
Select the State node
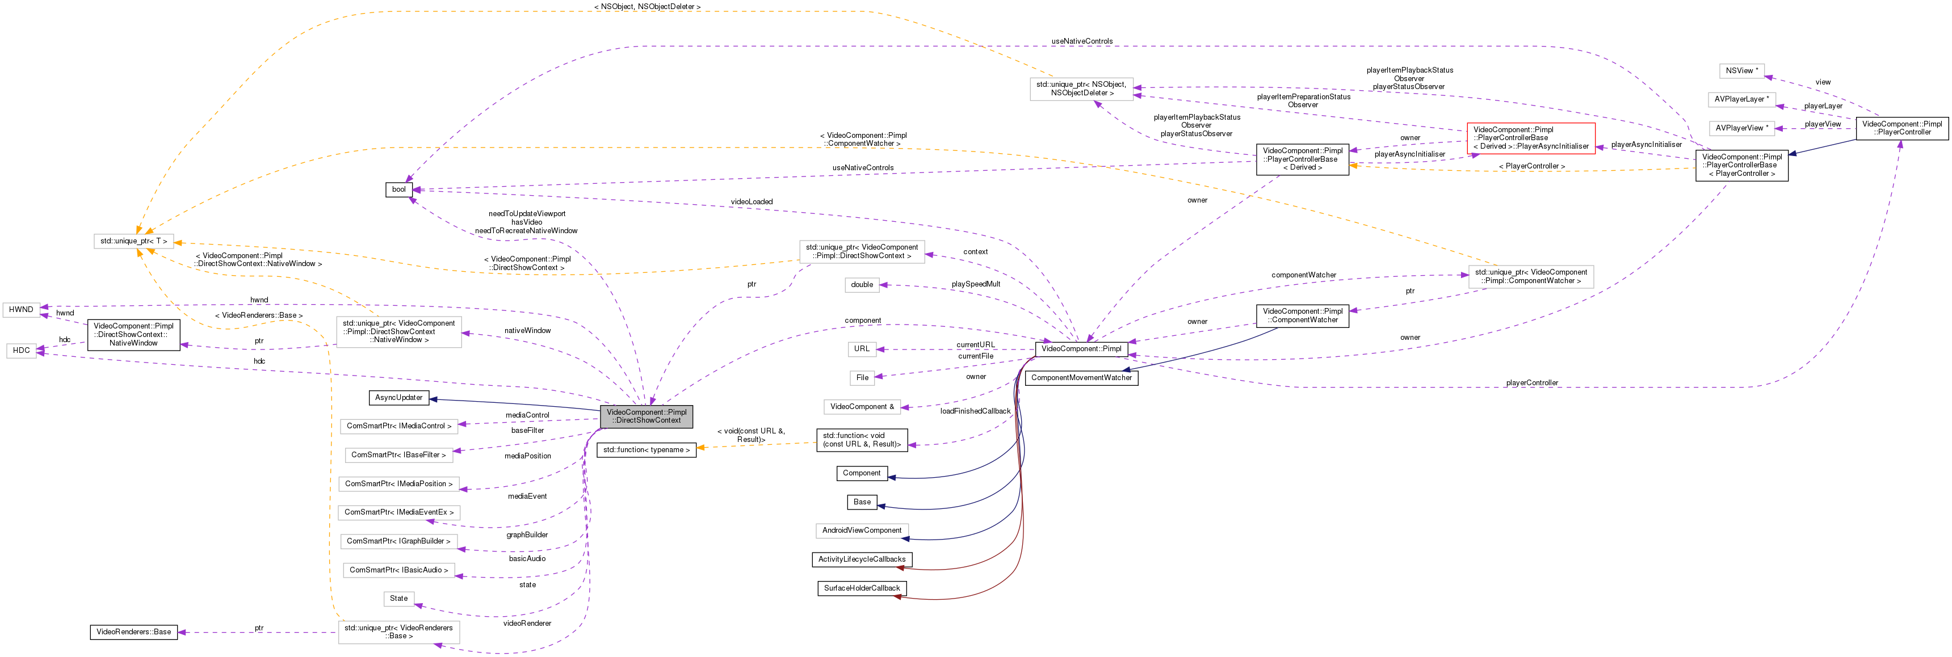[x=398, y=599]
